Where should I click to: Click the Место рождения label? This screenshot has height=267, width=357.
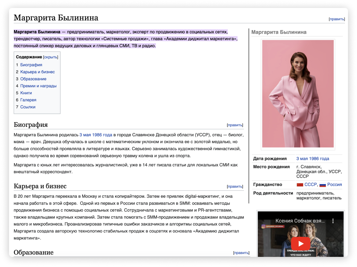click(271, 167)
